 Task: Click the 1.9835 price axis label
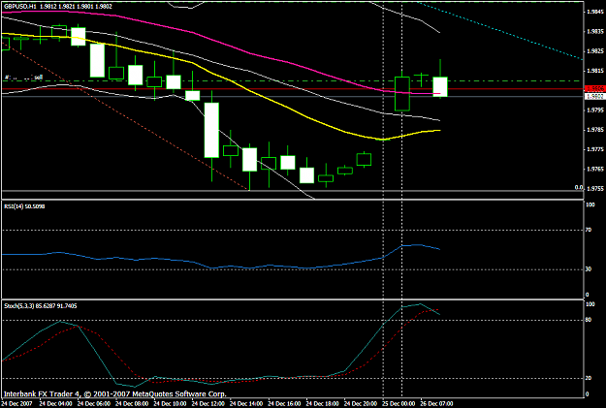point(595,31)
